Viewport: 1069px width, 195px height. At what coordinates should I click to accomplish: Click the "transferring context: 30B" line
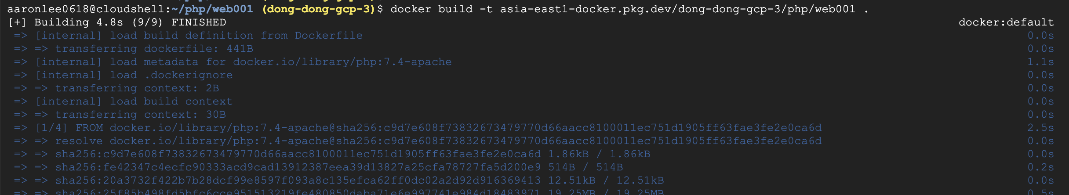(x=140, y=115)
